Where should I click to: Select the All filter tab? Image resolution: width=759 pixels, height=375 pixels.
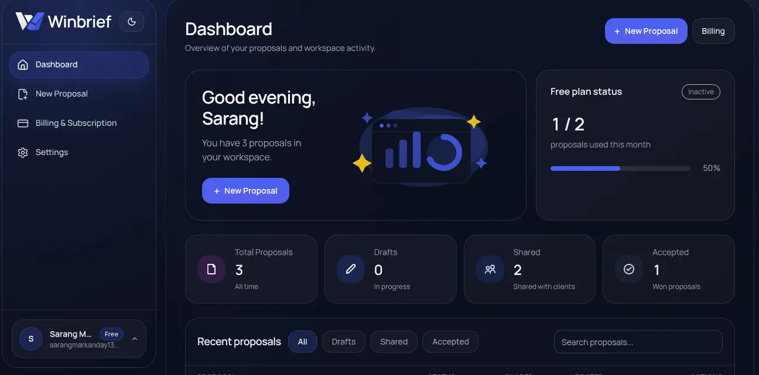tap(302, 342)
